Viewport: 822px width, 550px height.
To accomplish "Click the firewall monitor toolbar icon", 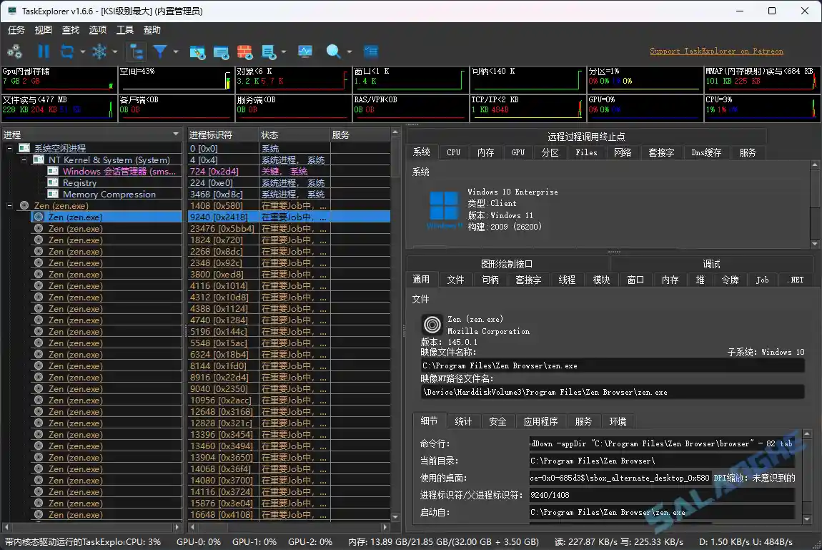I will 245,51.
